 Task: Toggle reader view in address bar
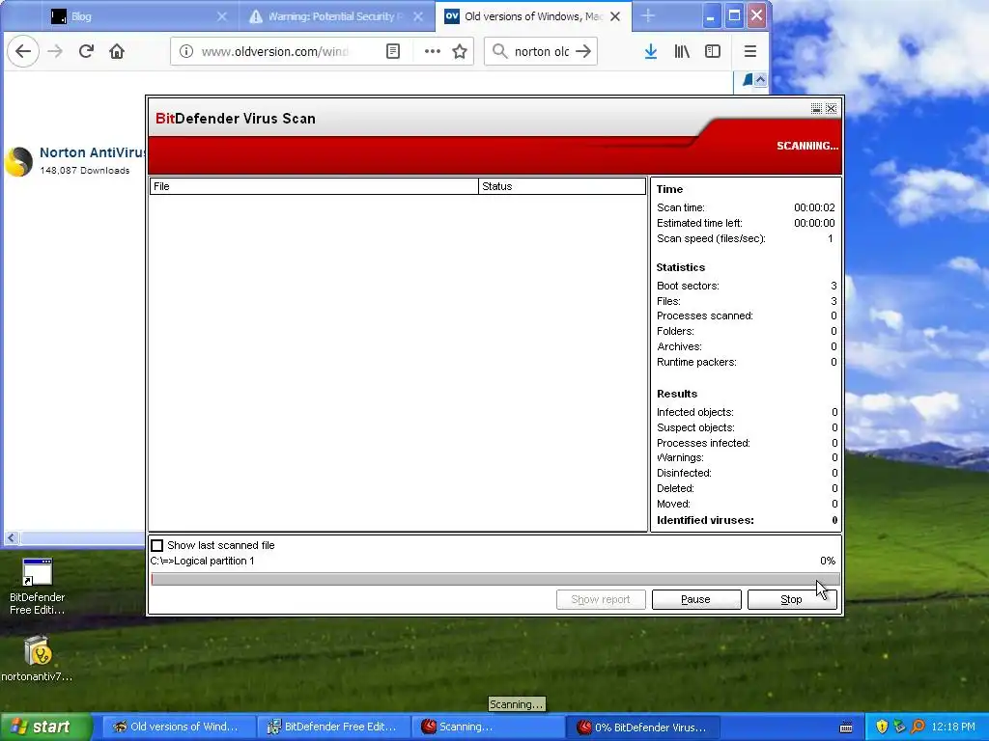[x=393, y=52]
